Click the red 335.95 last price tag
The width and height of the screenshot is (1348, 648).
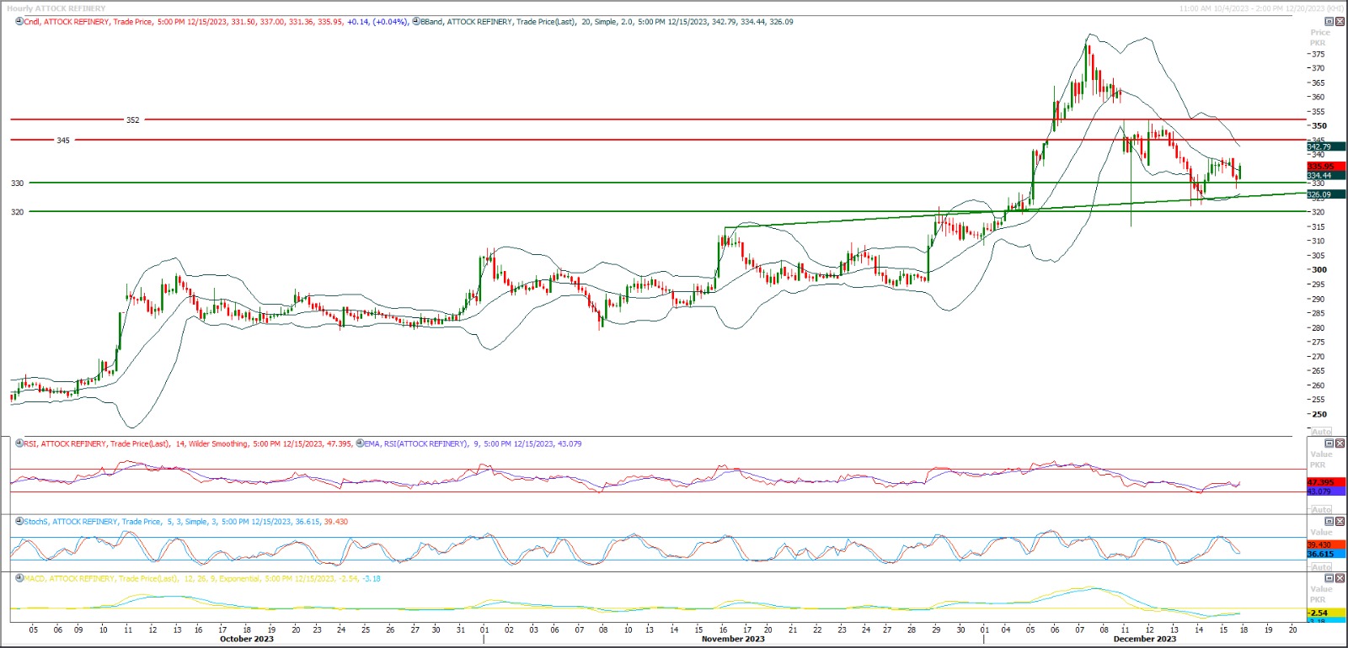pos(1320,167)
